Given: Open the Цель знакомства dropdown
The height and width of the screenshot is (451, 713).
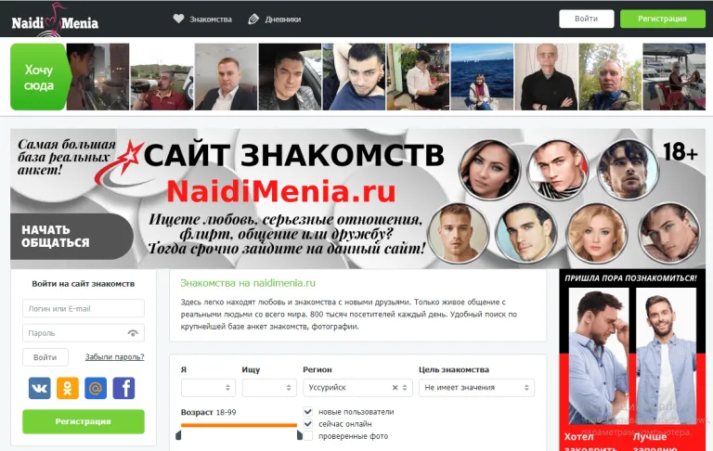Looking at the screenshot, I should pos(476,388).
